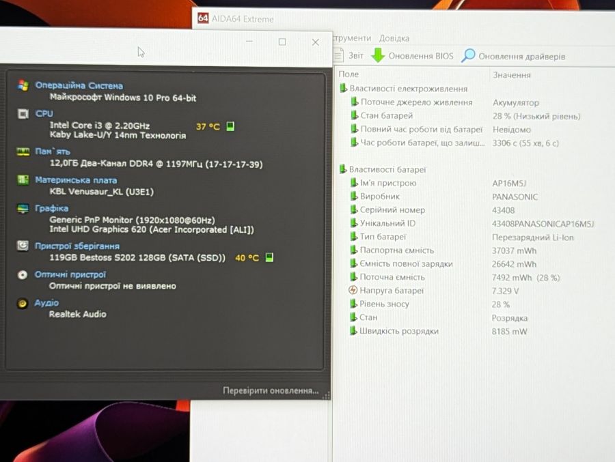Close the front system info window
The width and height of the screenshot is (615, 462).
click(315, 42)
